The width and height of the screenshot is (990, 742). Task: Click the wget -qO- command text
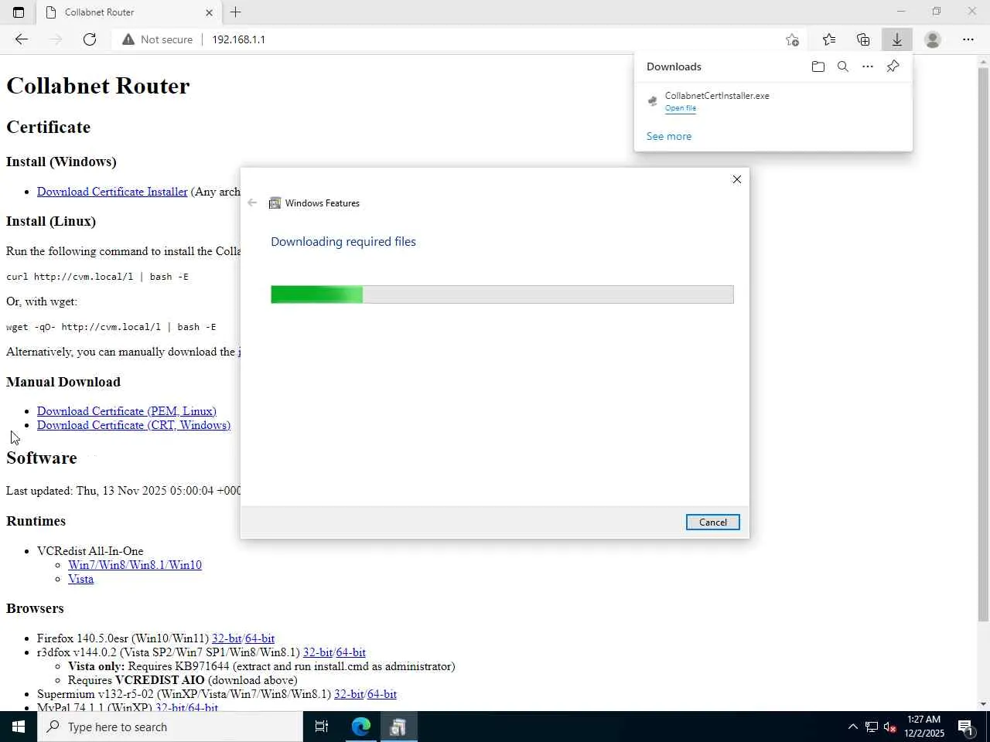pyautogui.click(x=111, y=327)
